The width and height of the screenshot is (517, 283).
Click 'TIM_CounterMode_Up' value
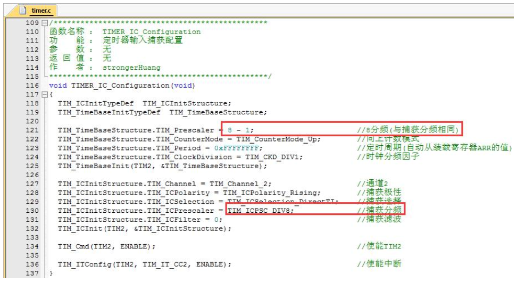tap(277, 139)
